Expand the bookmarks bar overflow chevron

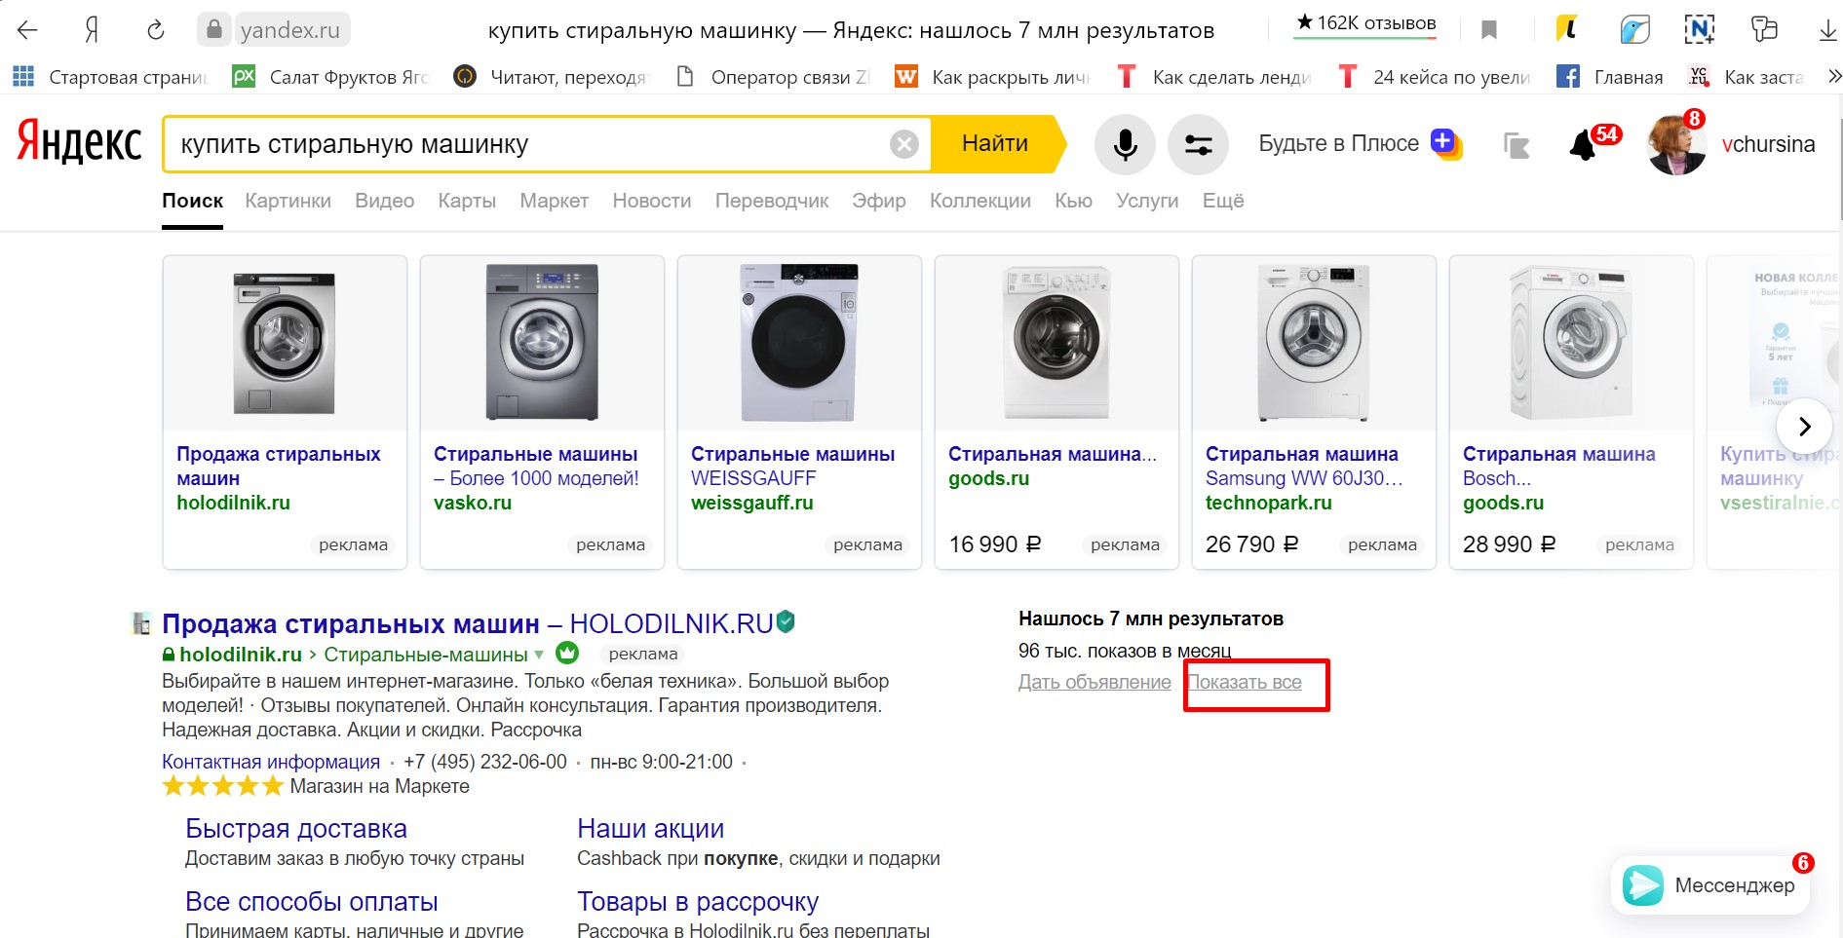(x=1833, y=76)
